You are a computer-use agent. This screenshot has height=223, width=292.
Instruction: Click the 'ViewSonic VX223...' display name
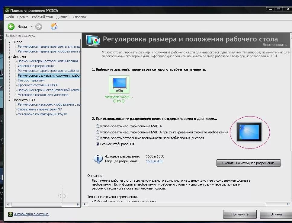pos(119,97)
